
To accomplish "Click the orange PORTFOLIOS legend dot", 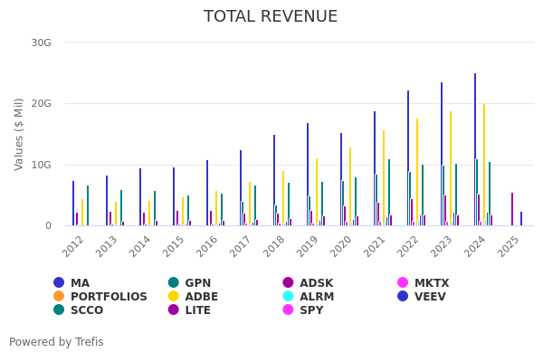I will (59, 297).
